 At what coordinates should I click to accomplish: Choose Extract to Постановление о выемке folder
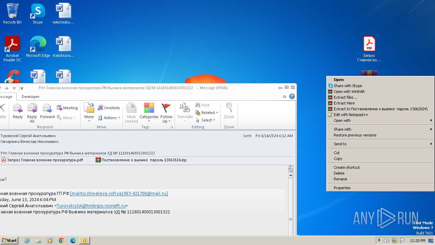(x=380, y=109)
